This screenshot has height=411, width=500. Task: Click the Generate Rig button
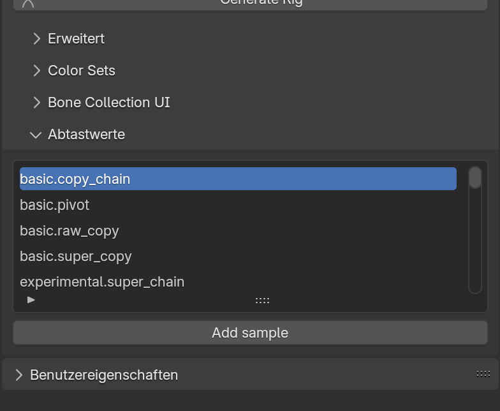[261, 3]
